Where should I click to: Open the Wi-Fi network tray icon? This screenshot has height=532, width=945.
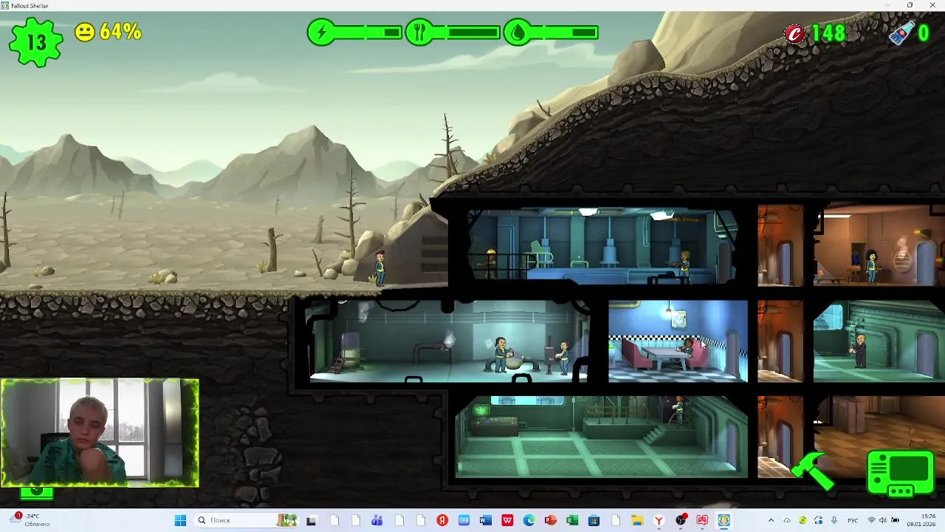click(871, 520)
